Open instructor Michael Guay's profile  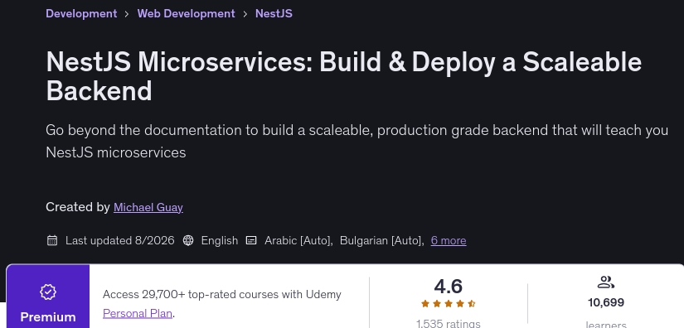(148, 207)
